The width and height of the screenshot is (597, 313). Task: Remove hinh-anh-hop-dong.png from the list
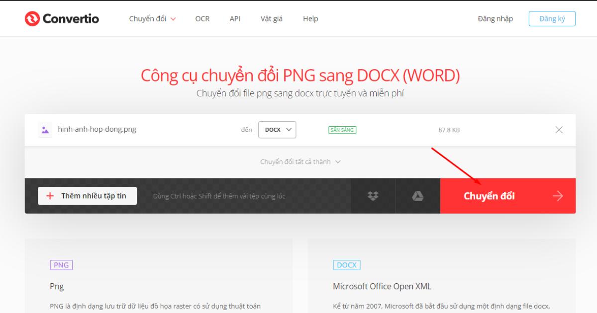pyautogui.click(x=559, y=129)
